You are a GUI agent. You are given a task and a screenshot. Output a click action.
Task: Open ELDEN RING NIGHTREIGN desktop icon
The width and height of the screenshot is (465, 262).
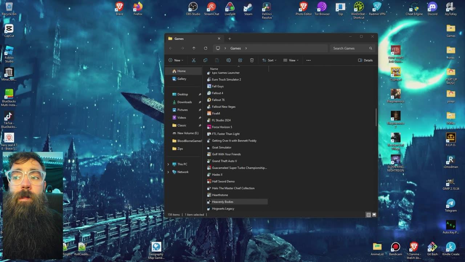tap(396, 163)
